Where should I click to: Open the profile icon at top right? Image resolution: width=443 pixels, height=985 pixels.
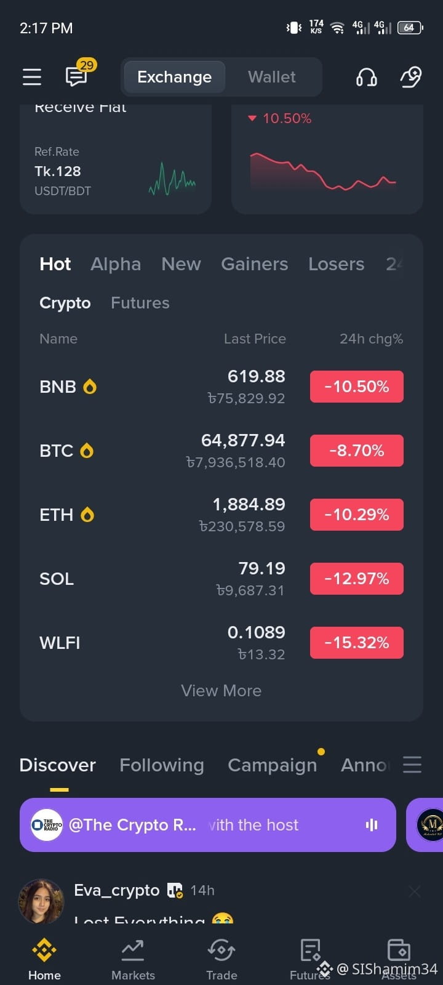click(410, 77)
